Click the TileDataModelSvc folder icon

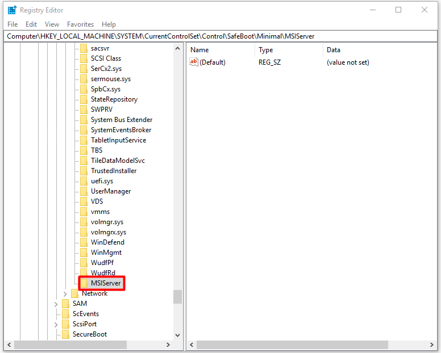coord(84,161)
